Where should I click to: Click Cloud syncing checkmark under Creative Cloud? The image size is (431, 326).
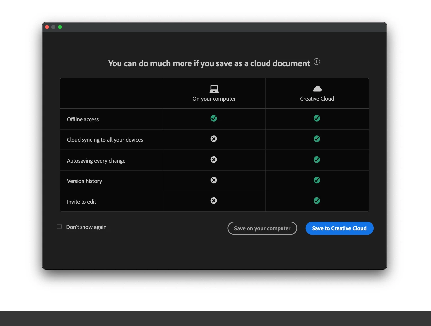[317, 139]
